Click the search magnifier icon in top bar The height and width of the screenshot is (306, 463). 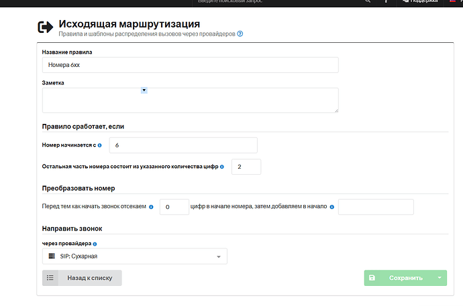(x=368, y=1)
